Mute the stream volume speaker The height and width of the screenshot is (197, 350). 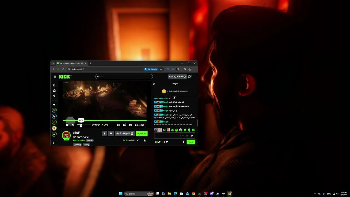click(73, 125)
